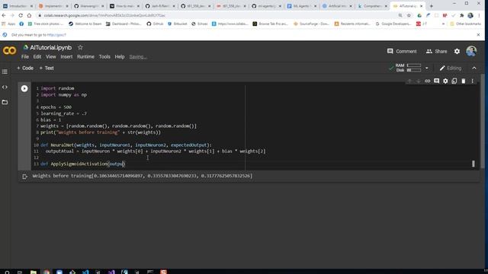Open the Edit menu
This screenshot has height=274, width=488.
coord(37,57)
